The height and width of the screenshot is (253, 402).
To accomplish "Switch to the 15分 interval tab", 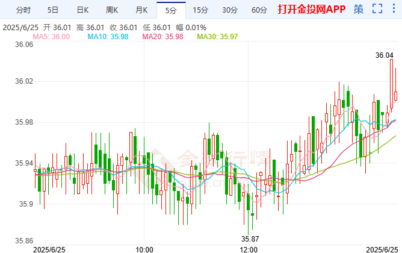I will (200, 10).
